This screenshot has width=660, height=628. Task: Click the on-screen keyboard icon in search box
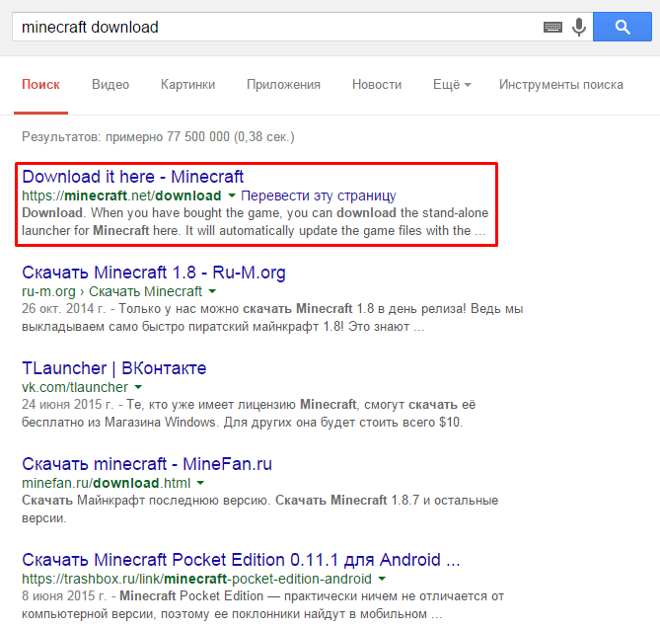[x=552, y=28]
